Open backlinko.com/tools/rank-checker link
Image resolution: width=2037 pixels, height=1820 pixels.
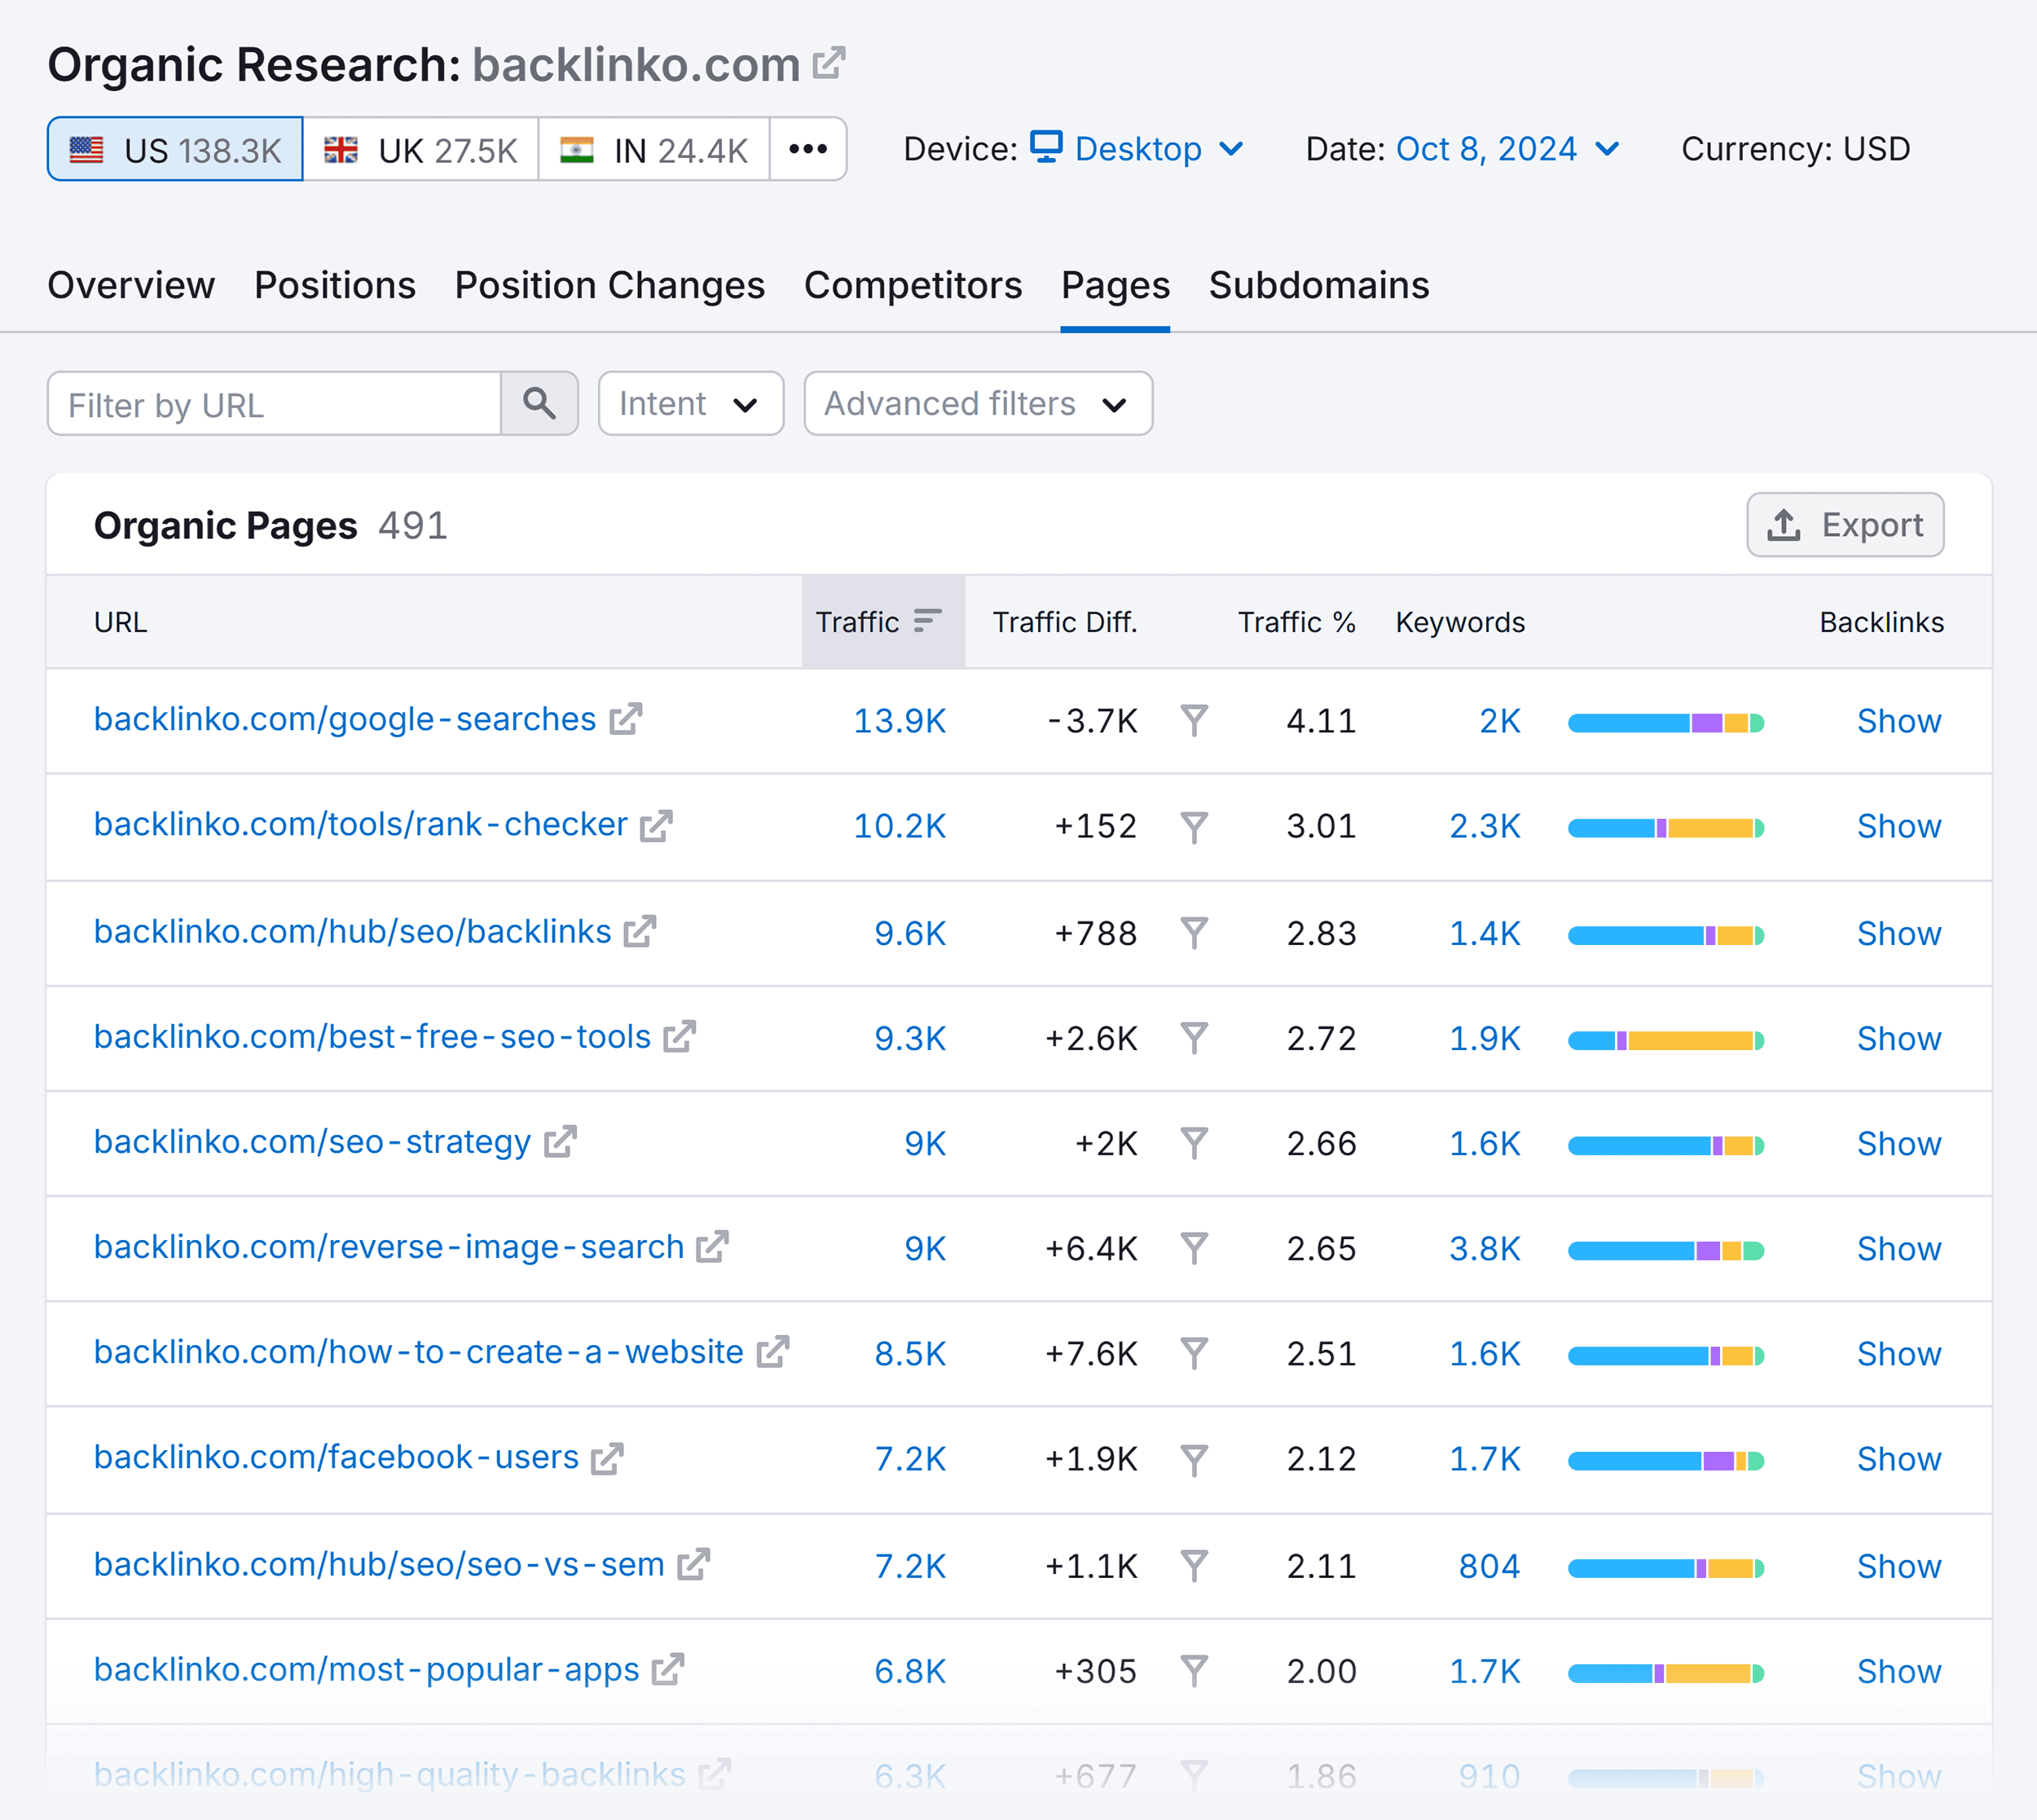(x=361, y=825)
